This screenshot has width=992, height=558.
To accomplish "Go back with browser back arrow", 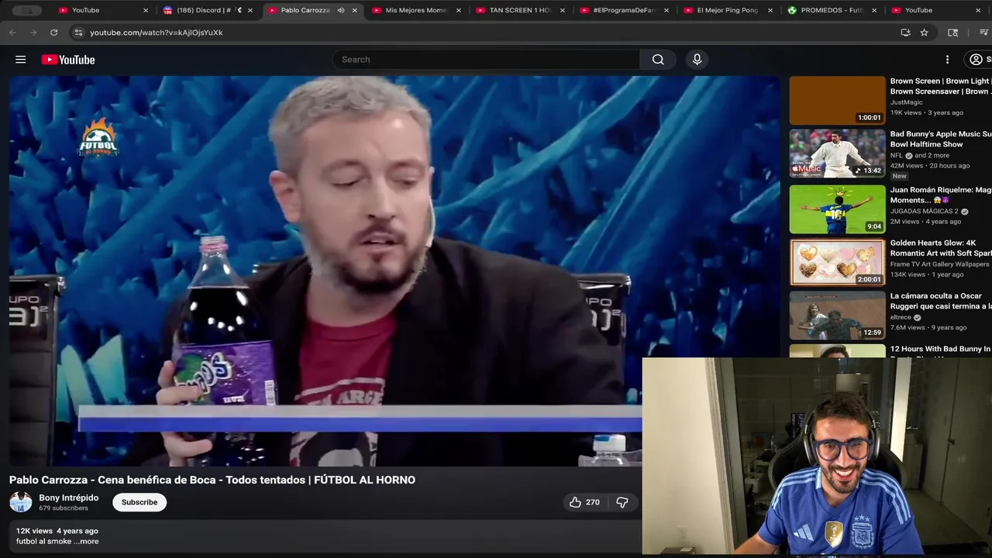I will 12,33.
